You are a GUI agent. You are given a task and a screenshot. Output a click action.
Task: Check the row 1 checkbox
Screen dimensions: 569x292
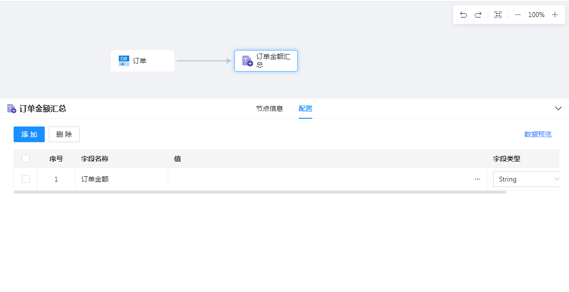point(26,179)
